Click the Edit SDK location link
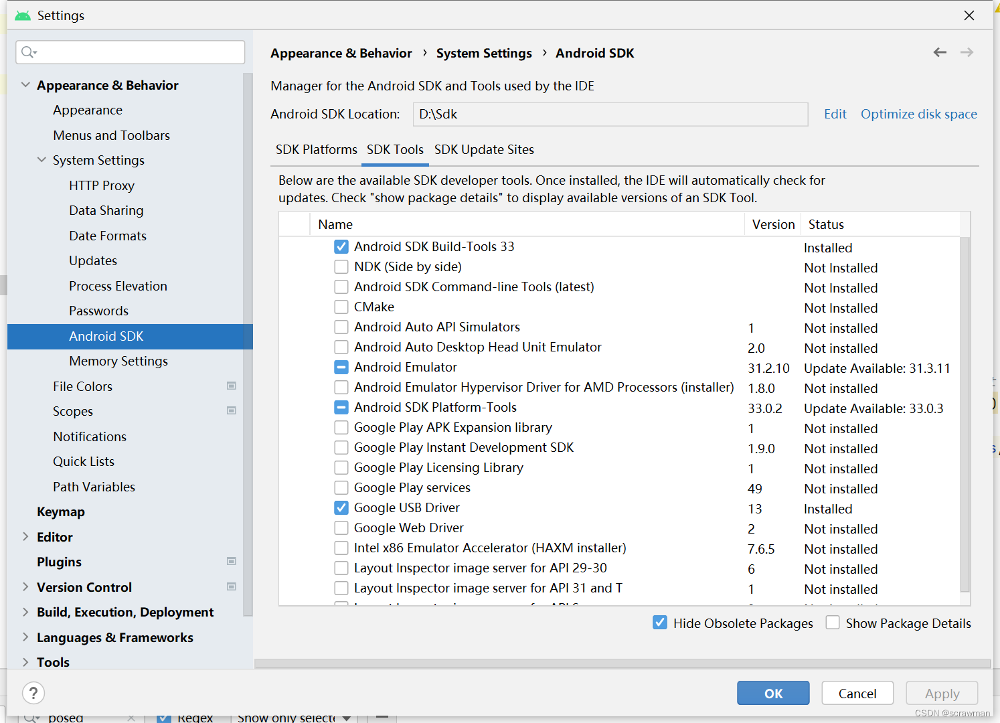1000x723 pixels. (835, 114)
